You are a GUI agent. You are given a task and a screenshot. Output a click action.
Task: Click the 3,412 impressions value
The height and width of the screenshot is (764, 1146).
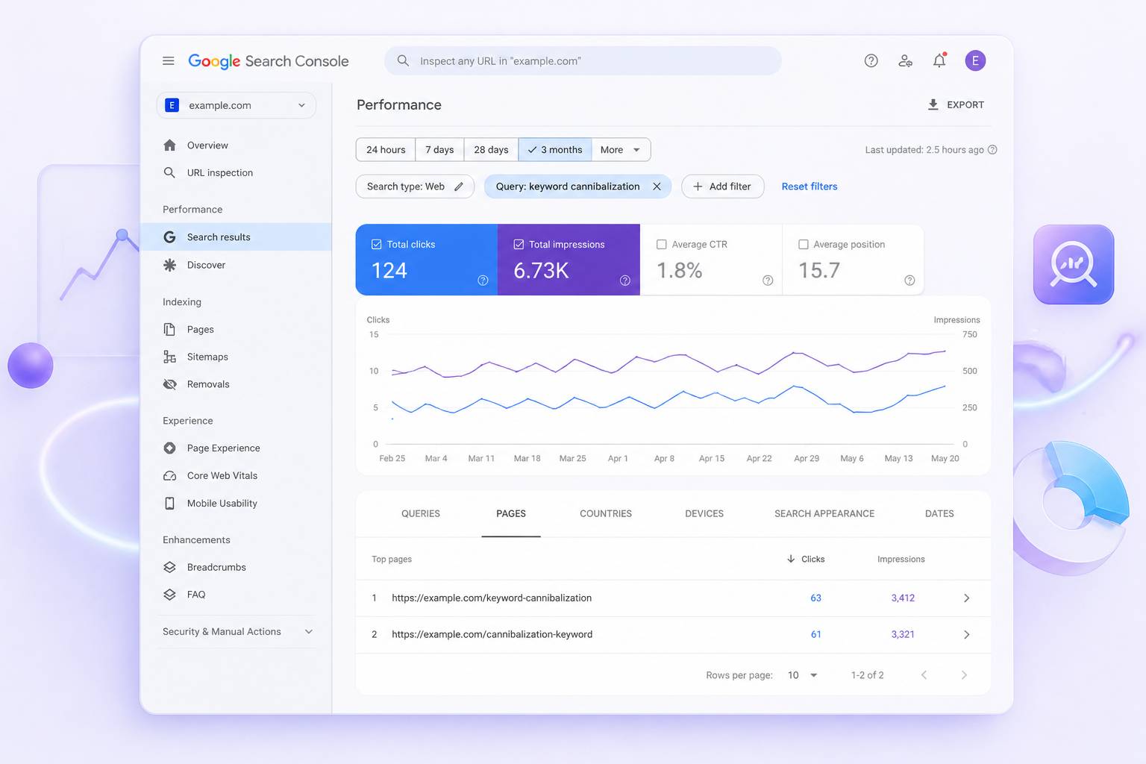click(903, 598)
